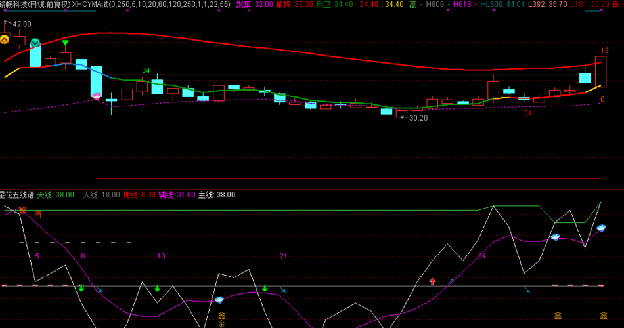Click the blue diamond near the 鑫金 label
624x328 pixels.
[x=219, y=300]
